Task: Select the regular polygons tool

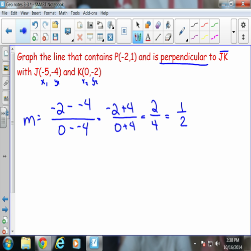Action: pos(158,25)
